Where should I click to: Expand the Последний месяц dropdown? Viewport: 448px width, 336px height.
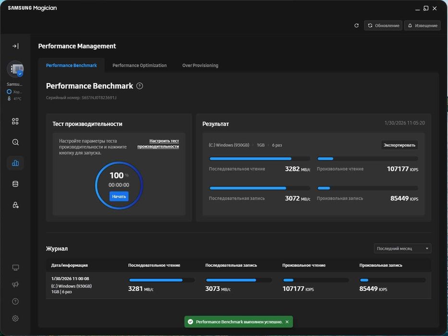tap(402, 249)
